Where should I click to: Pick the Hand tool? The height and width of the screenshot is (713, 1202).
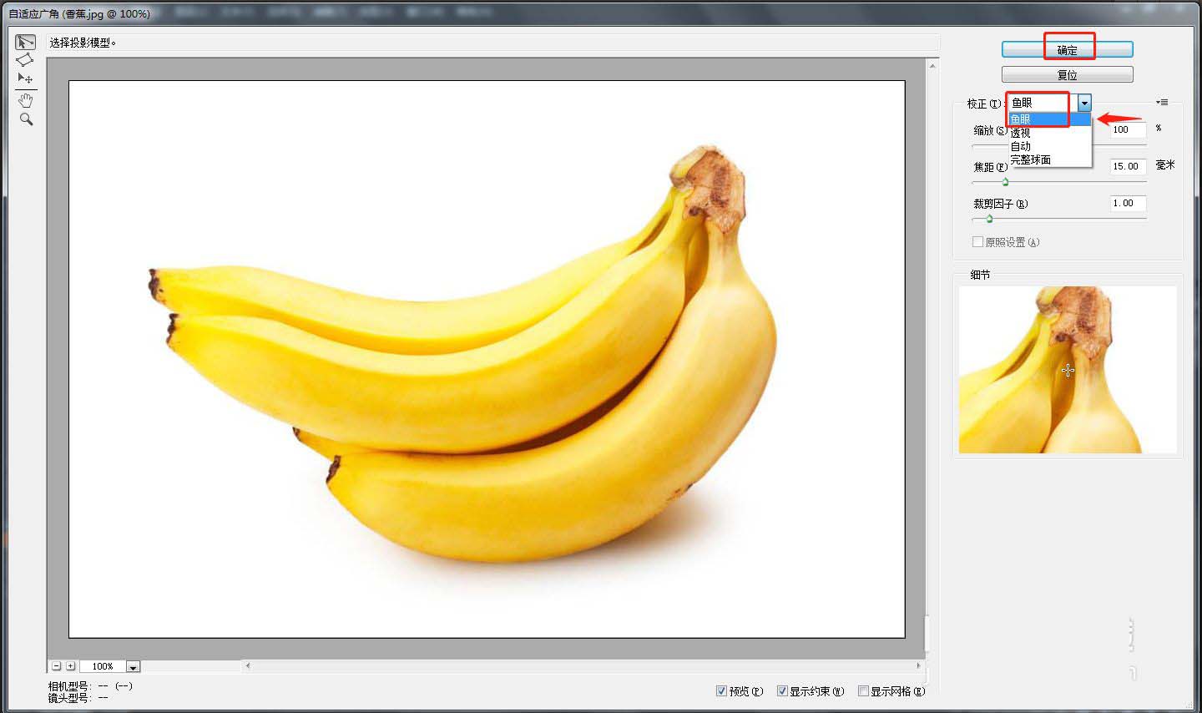click(x=26, y=100)
